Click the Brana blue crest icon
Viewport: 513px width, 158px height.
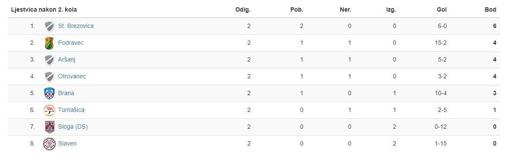tap(49, 93)
